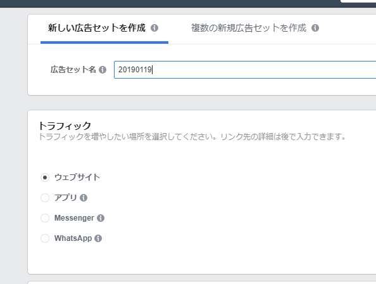Click the ad set name field containing 20190119

245,70
